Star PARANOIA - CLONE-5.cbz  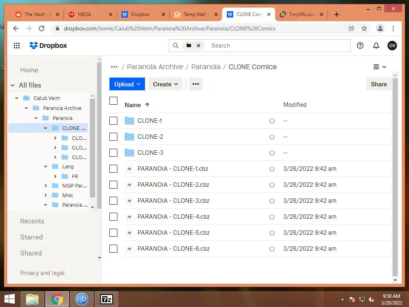pos(272,233)
